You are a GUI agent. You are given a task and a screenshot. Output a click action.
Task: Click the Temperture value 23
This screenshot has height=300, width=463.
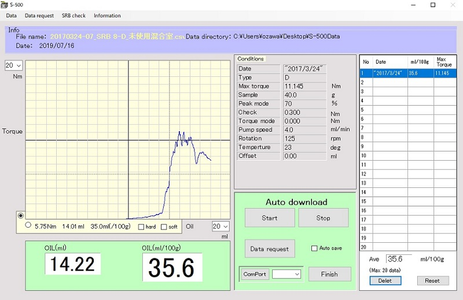click(x=304, y=147)
